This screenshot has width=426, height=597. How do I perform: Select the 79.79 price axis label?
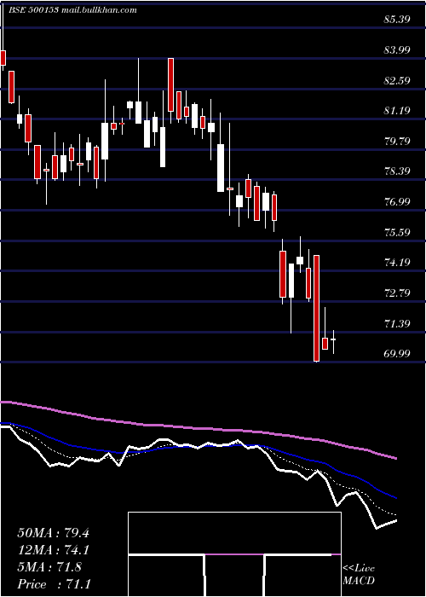(x=397, y=142)
